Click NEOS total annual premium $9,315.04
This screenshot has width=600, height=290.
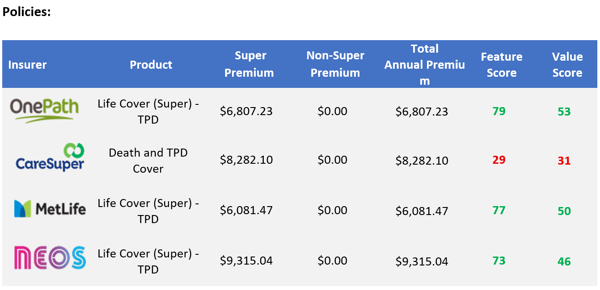coord(422,261)
